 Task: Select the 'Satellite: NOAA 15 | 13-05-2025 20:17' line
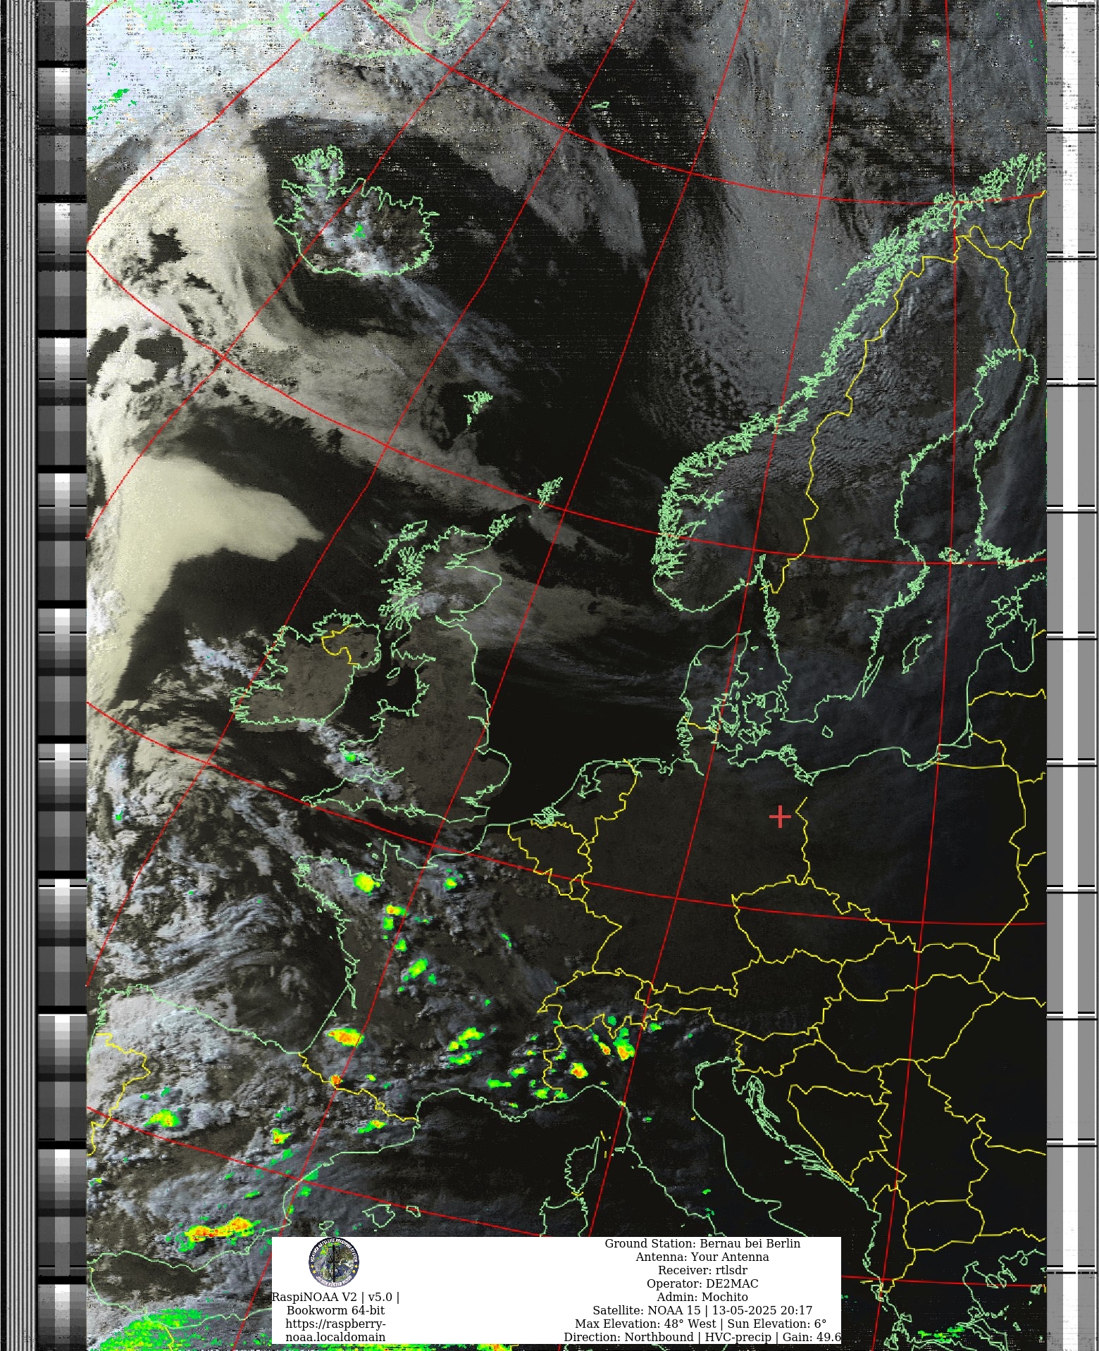(x=702, y=1310)
